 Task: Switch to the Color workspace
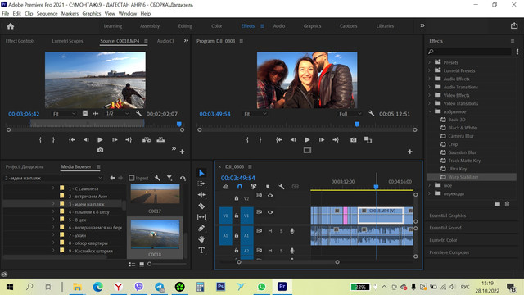216,26
